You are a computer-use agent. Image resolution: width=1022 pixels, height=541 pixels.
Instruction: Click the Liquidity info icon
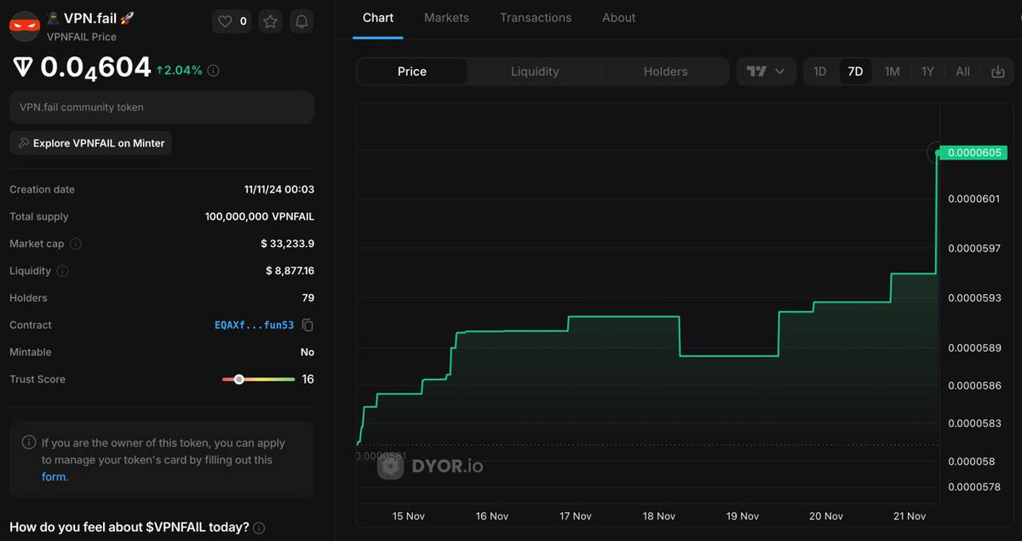coord(62,271)
